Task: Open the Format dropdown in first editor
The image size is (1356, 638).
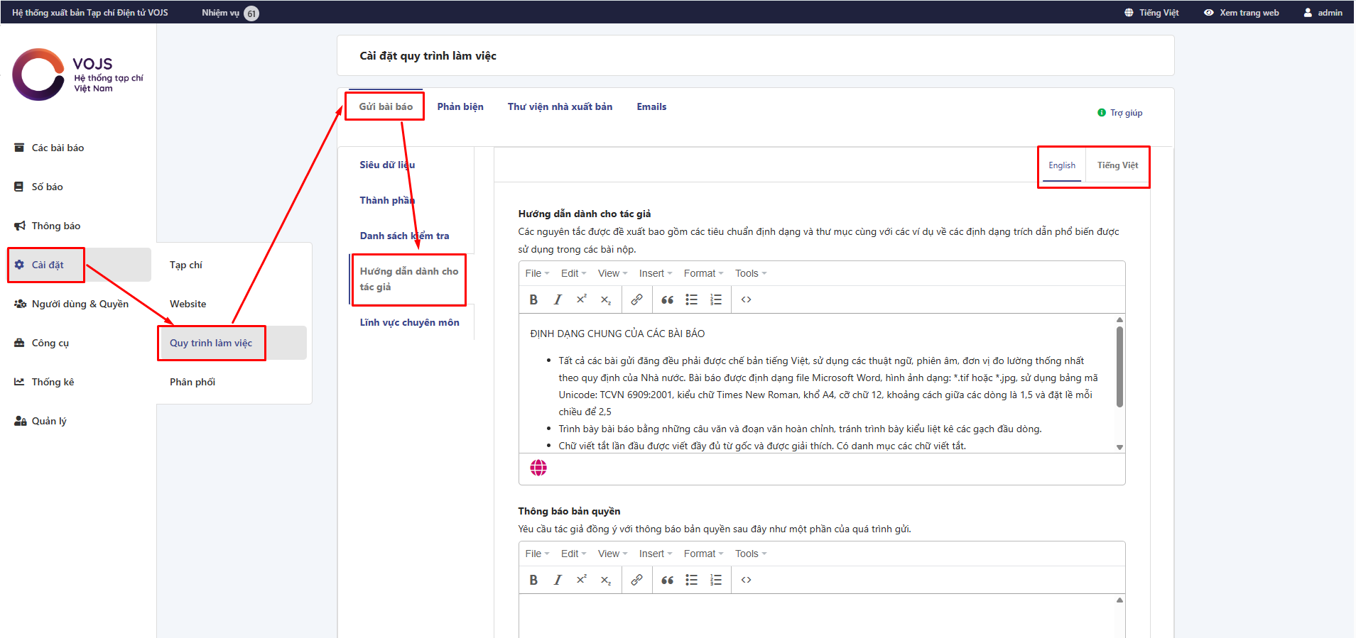Action: pos(703,273)
